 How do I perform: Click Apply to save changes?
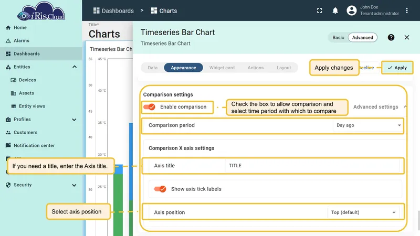tap(397, 68)
